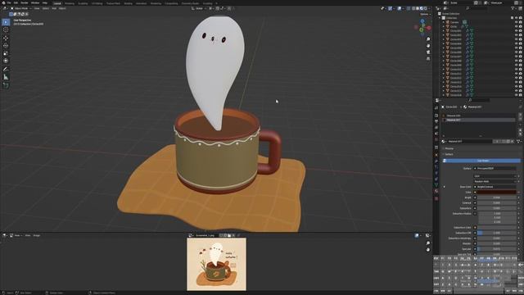
Task: Toggle the viewport X-ray button
Action: click(409, 8)
